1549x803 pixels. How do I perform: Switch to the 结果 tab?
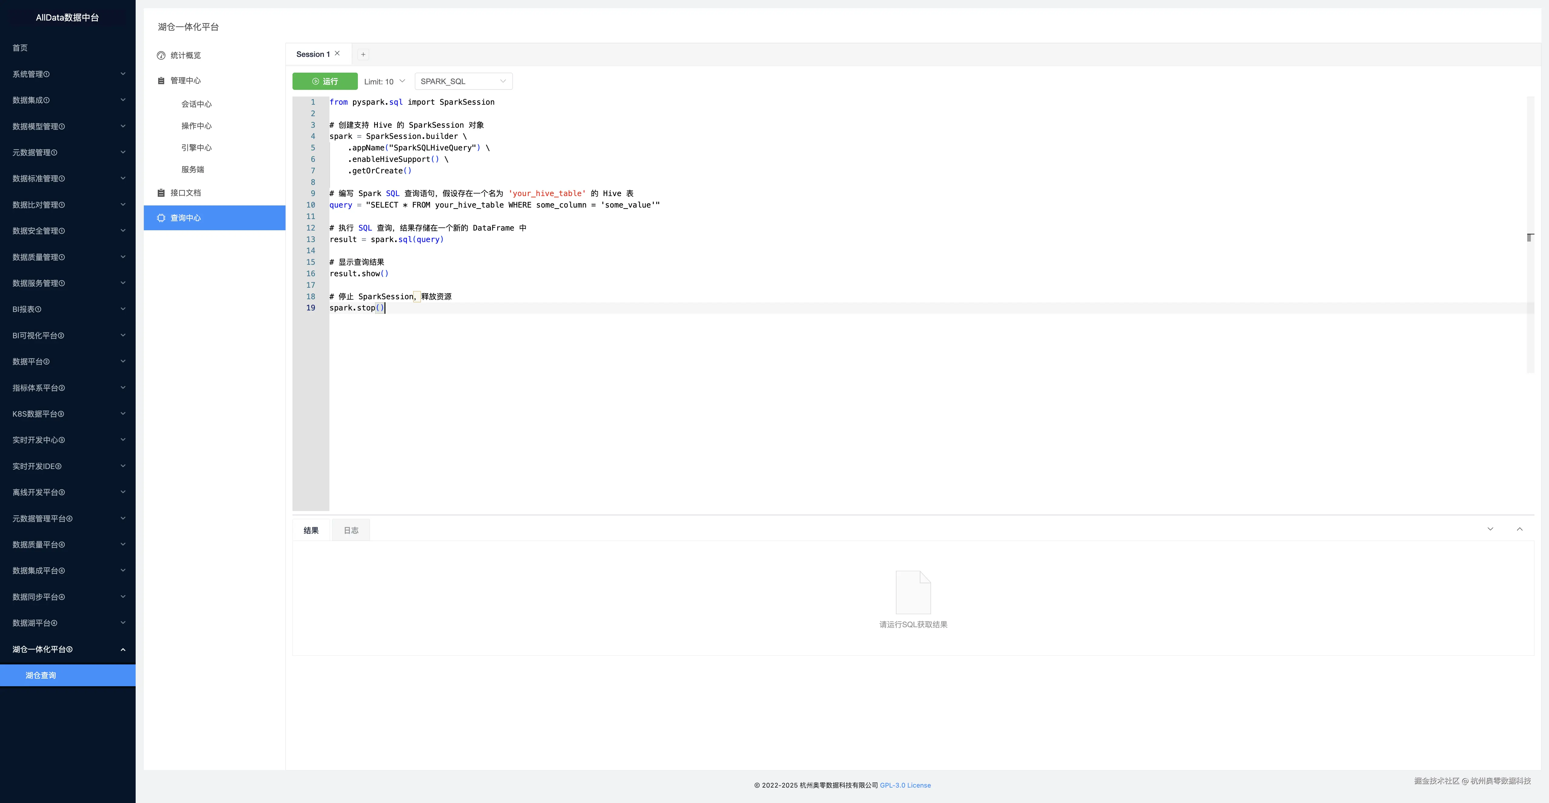(311, 530)
